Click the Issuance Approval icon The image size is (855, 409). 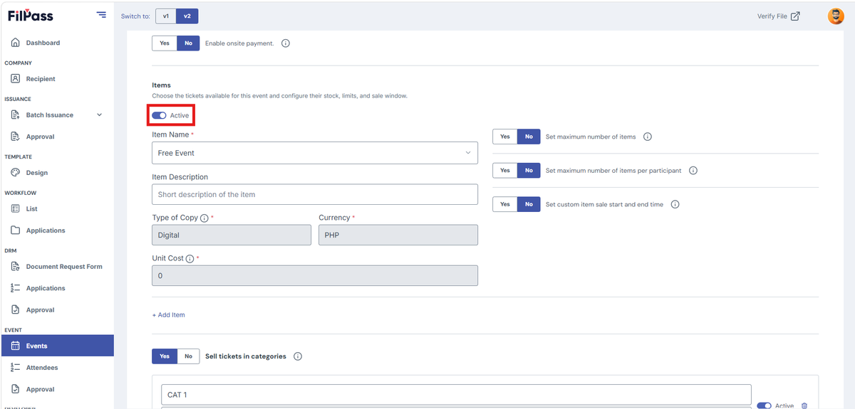(x=16, y=137)
